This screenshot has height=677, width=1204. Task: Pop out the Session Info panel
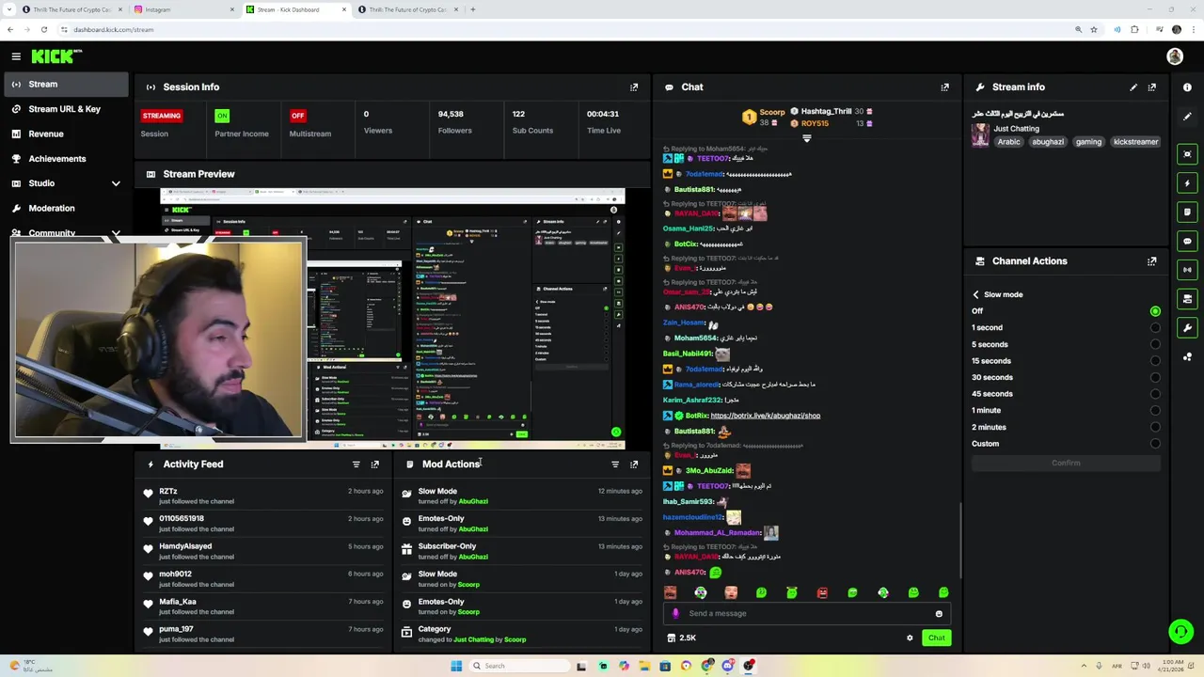coord(634,87)
